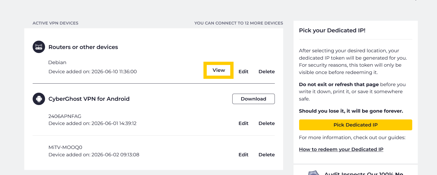Select the CyberGhost VPN for Android heading

[89, 99]
